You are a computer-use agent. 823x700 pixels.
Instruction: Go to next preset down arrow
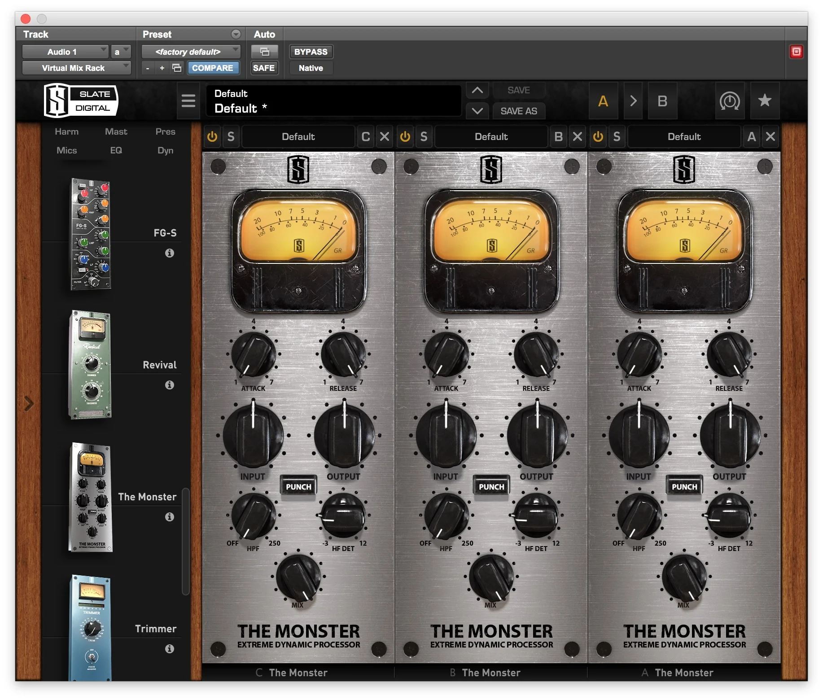pos(477,111)
